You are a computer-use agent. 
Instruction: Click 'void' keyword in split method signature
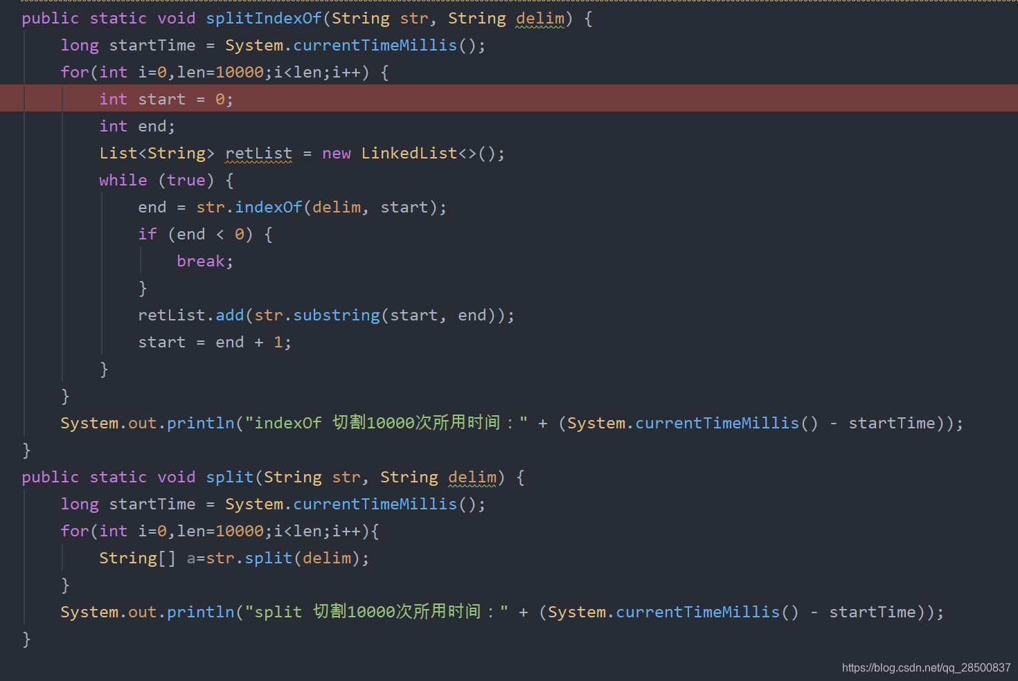pyautogui.click(x=177, y=478)
